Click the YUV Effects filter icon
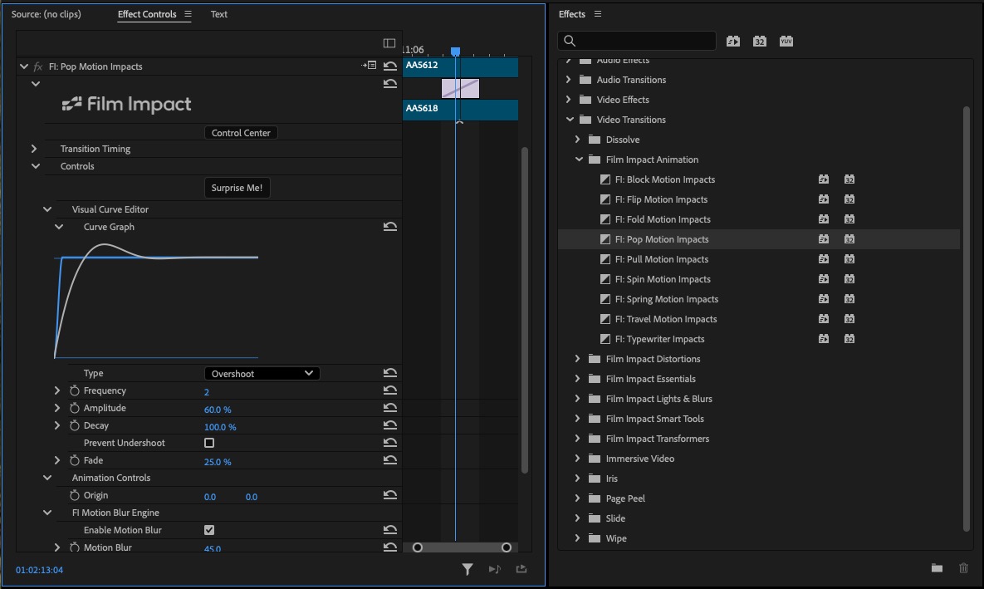This screenshot has height=589, width=984. pyautogui.click(x=786, y=41)
